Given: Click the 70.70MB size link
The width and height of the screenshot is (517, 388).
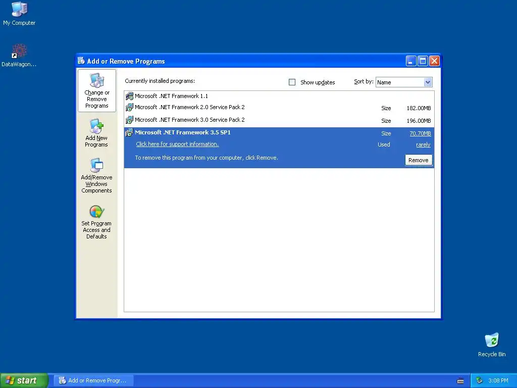Looking at the screenshot, I should [x=420, y=133].
